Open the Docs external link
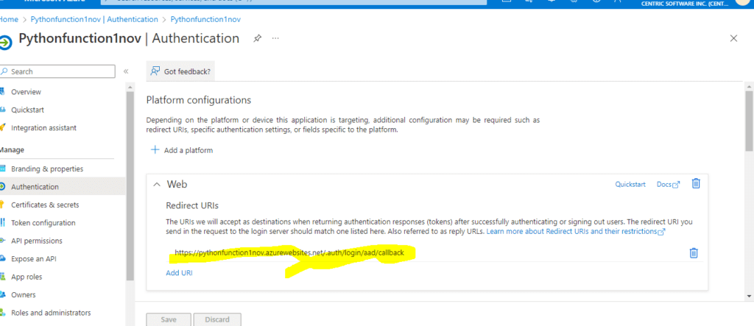 pyautogui.click(x=668, y=184)
